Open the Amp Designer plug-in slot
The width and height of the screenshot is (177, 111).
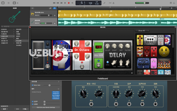pyautogui.click(x=56, y=95)
